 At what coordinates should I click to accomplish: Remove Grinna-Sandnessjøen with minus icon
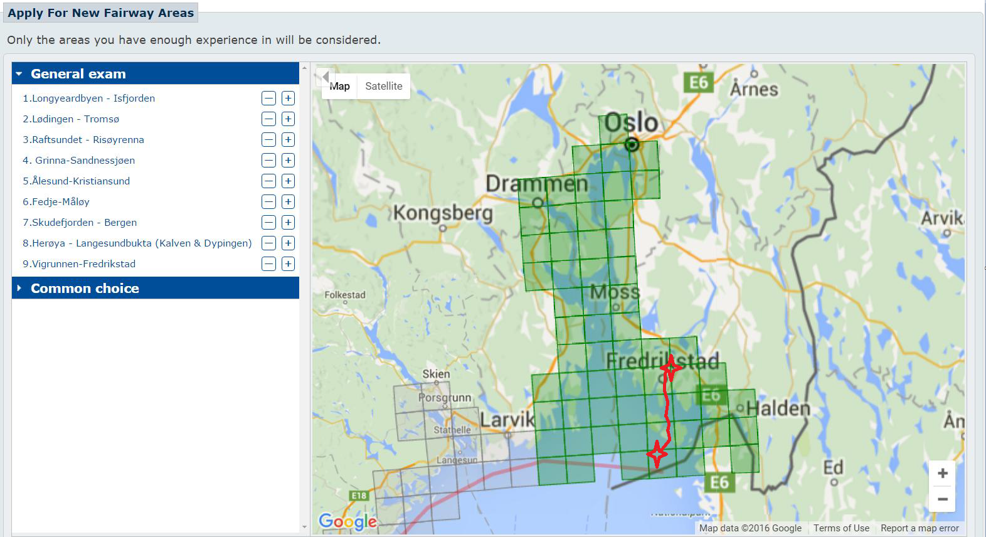tap(268, 161)
